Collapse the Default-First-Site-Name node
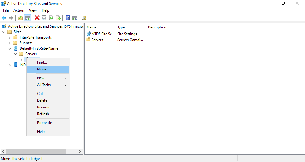 pos(10,48)
